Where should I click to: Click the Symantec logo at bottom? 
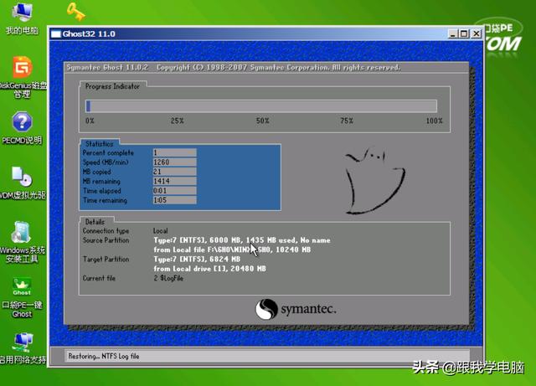(296, 309)
